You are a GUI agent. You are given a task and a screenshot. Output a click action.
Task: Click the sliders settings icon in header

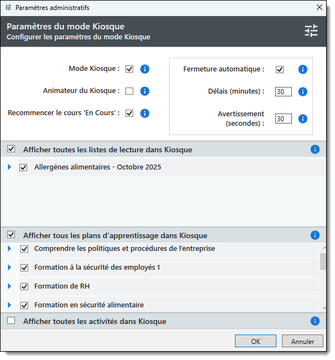pos(311,31)
